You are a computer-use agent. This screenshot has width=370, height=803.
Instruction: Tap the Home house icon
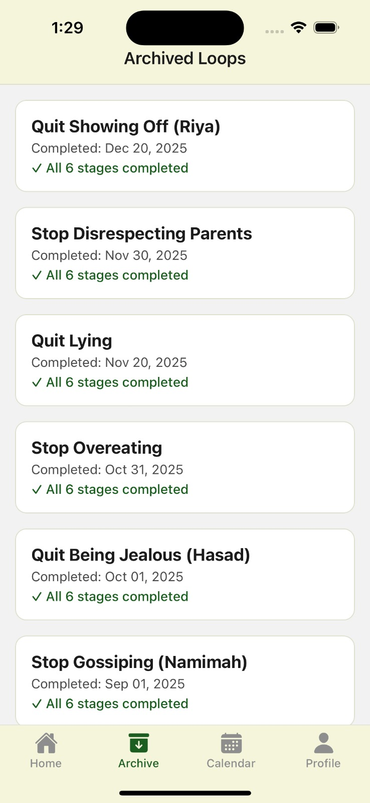point(46,743)
